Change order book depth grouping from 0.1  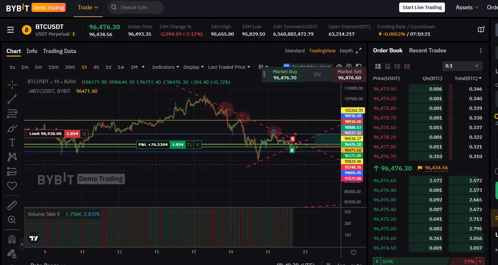click(462, 66)
